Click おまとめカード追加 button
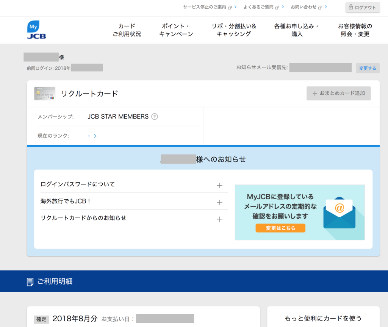 (338, 93)
